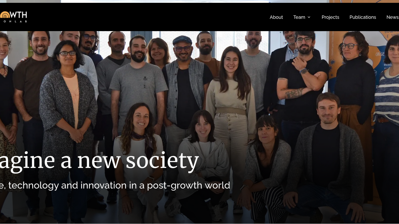Navigate to the News section
Screen dimensions: 399x224
point(392,17)
